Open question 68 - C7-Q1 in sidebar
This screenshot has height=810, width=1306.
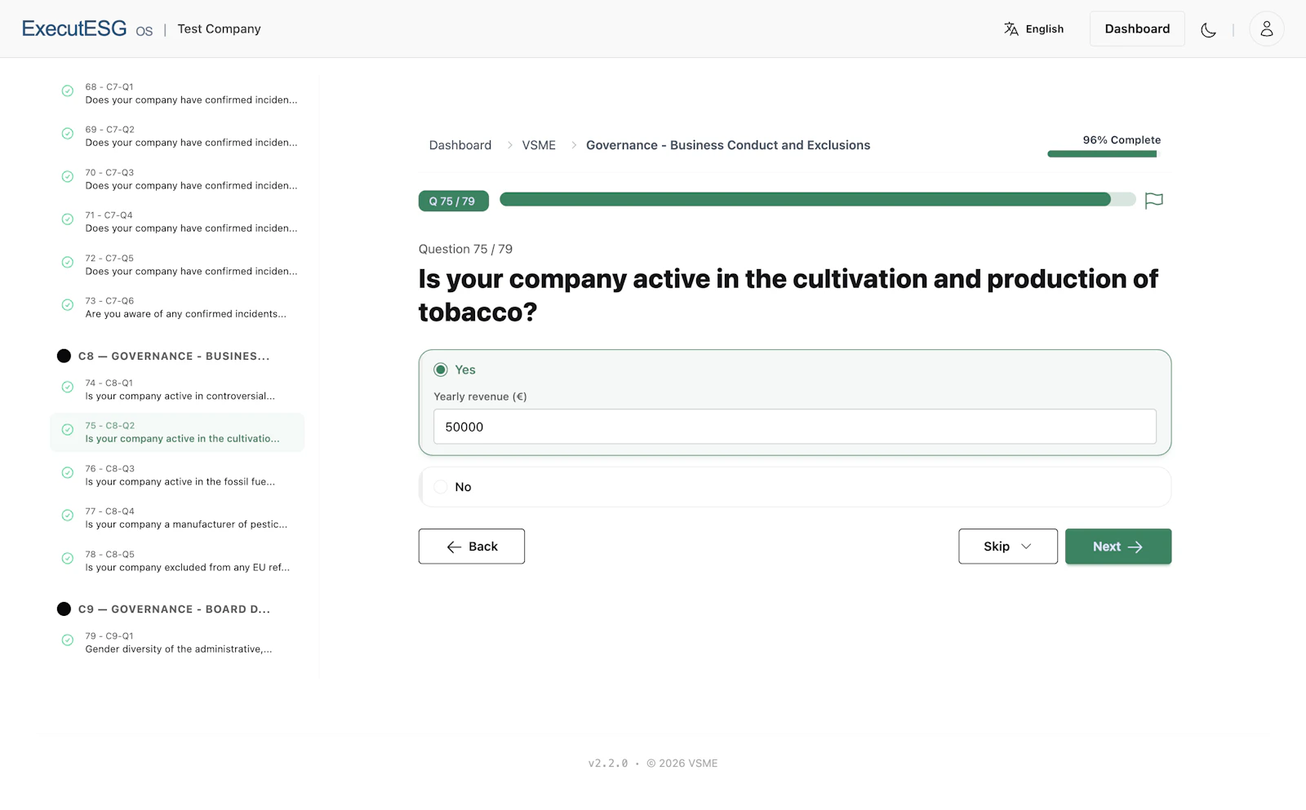177,93
